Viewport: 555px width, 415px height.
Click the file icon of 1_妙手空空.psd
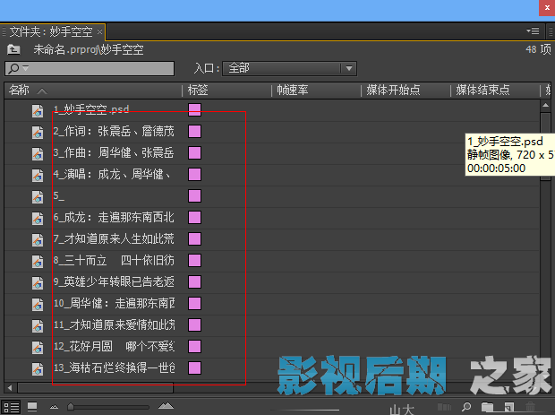click(38, 111)
